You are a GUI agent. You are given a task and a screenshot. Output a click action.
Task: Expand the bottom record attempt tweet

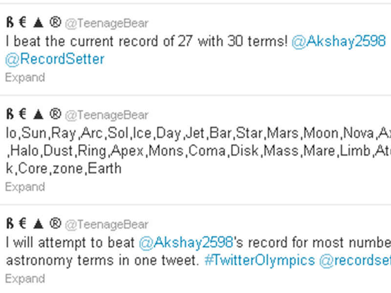click(x=25, y=278)
